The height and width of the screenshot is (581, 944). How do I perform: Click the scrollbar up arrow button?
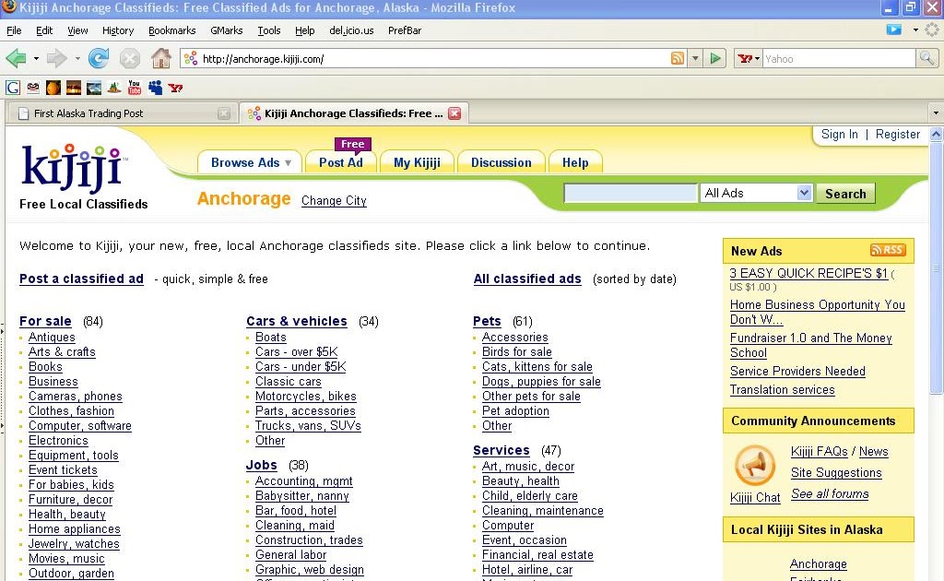[936, 135]
